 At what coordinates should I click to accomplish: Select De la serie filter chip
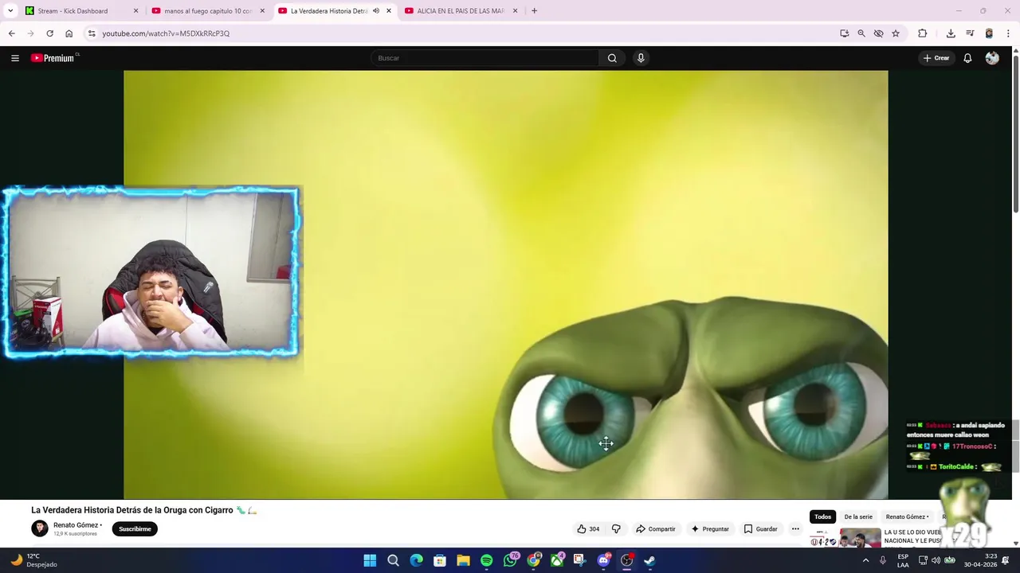858,516
